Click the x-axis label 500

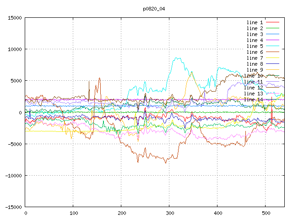click(x=266, y=213)
